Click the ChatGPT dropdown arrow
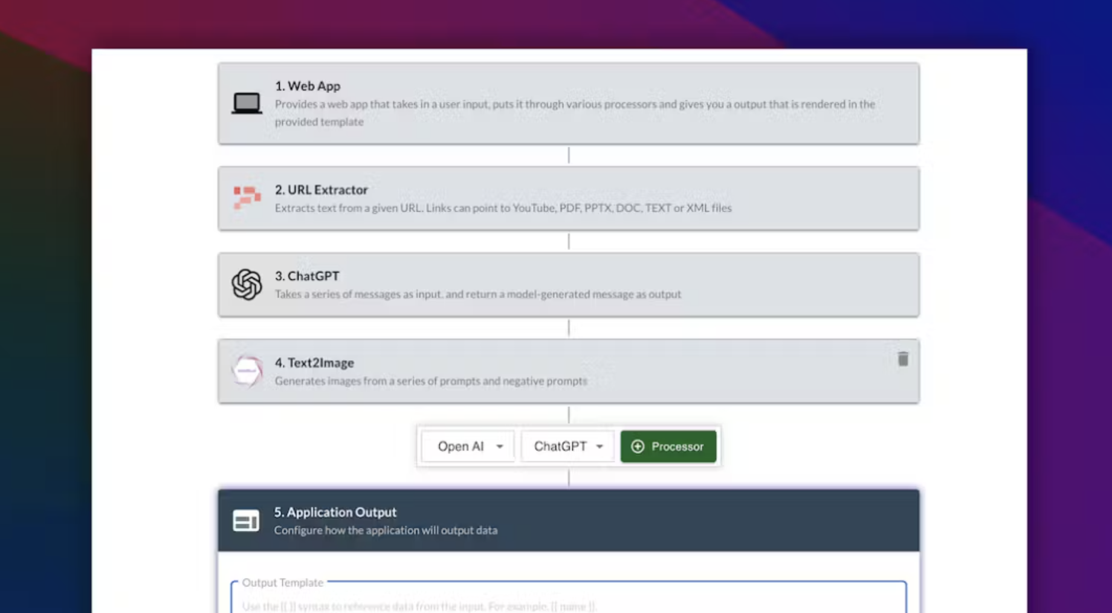The width and height of the screenshot is (1112, 613). [600, 447]
